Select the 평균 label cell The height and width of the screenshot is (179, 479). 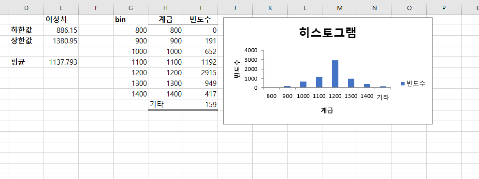pos(26,62)
